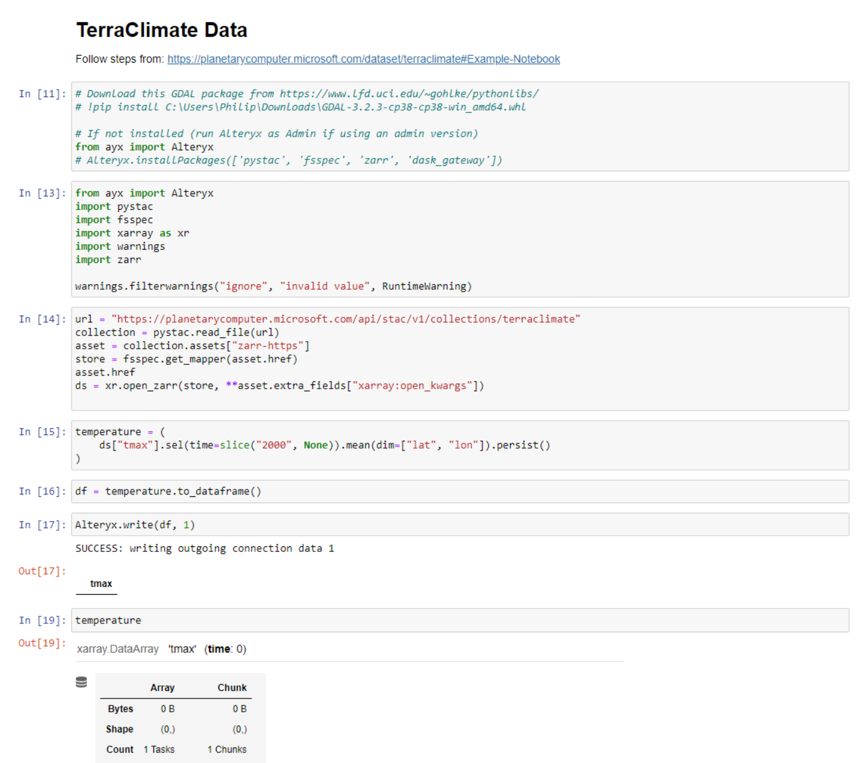Screen dimensions: 858x763
Task: Click the Out[19] output prompt label
Action: (41, 643)
